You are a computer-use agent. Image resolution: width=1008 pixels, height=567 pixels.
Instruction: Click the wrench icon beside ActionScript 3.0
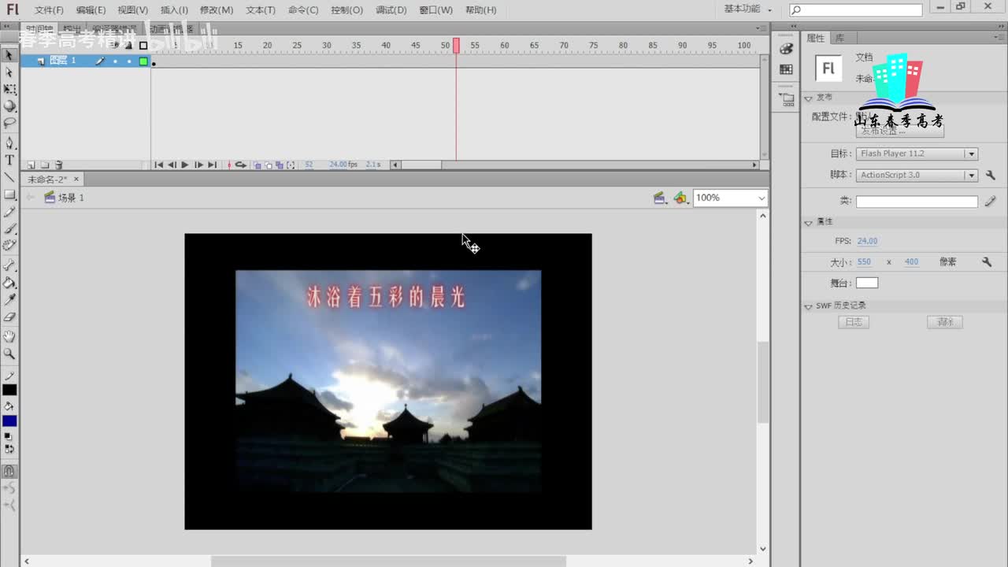[991, 175]
